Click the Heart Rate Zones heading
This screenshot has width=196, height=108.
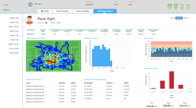click(151, 68)
